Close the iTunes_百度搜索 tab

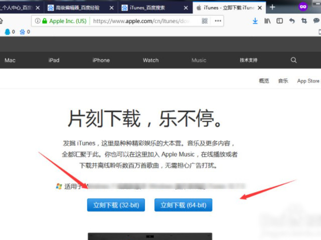click(x=186, y=8)
